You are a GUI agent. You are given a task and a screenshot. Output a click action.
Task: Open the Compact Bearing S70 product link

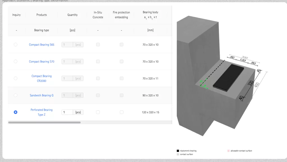(x=41, y=61)
